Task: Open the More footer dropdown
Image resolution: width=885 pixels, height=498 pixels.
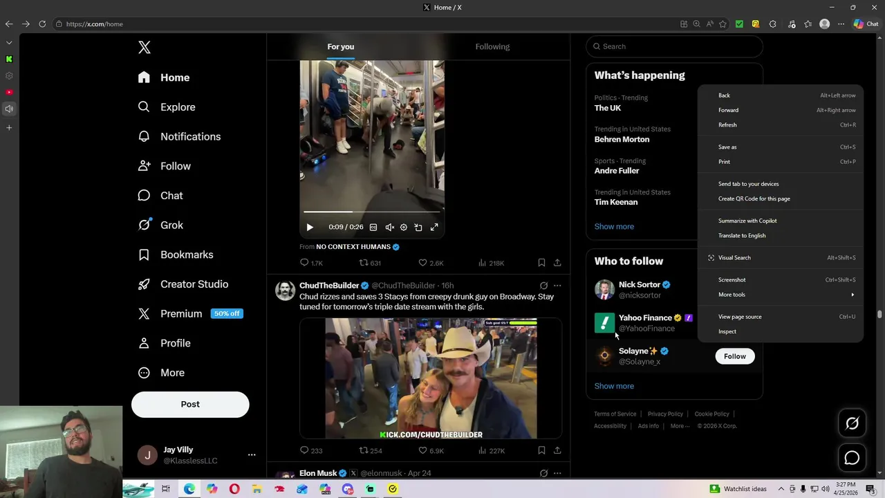Action: coord(680,426)
